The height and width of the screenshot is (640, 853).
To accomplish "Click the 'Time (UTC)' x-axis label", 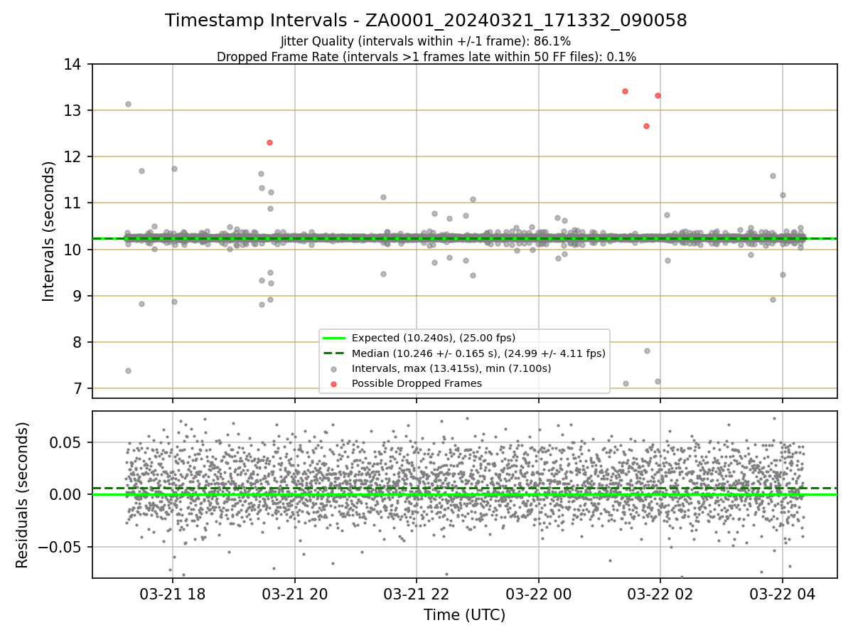I will (464, 615).
